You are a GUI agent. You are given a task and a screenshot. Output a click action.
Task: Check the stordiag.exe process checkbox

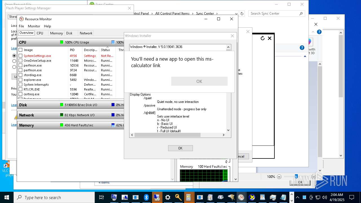coord(20,75)
